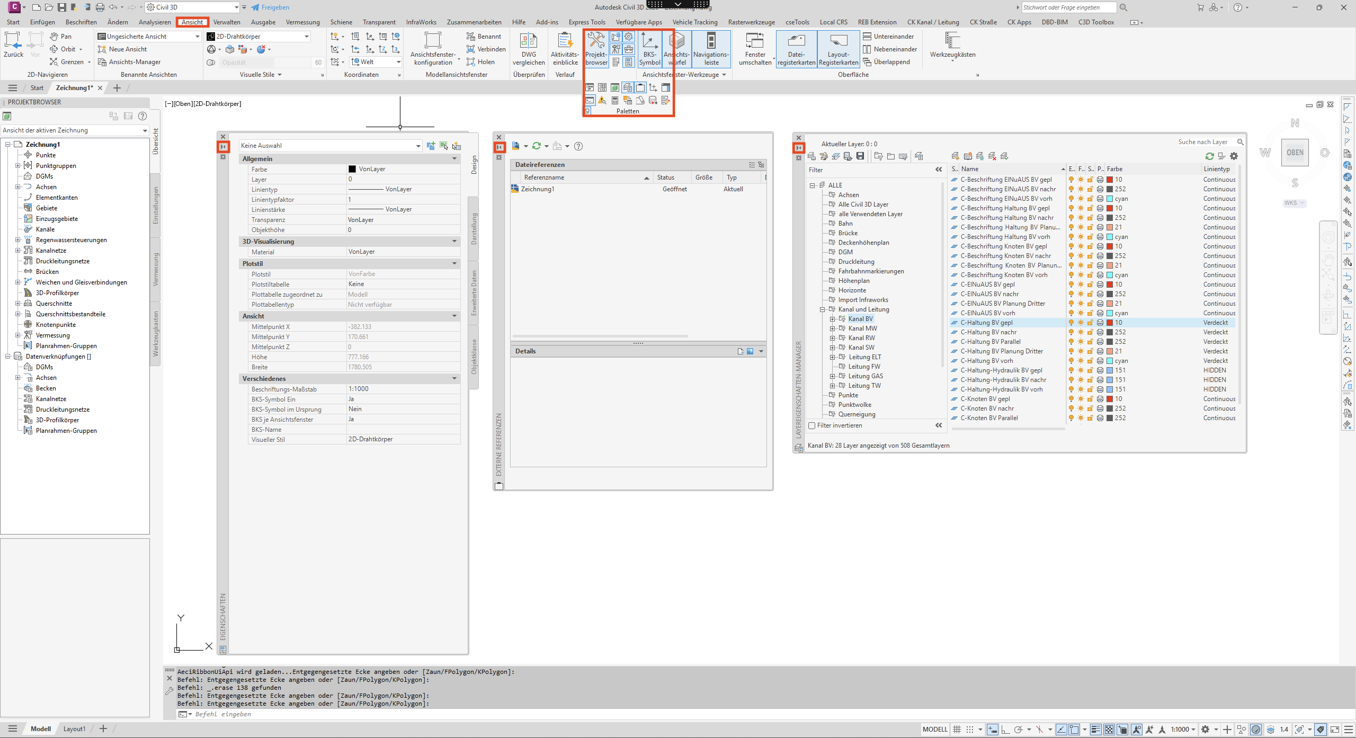This screenshot has width=1356, height=738.
Task: Collapse the Kanal und Leitung filter node
Action: pyautogui.click(x=823, y=309)
